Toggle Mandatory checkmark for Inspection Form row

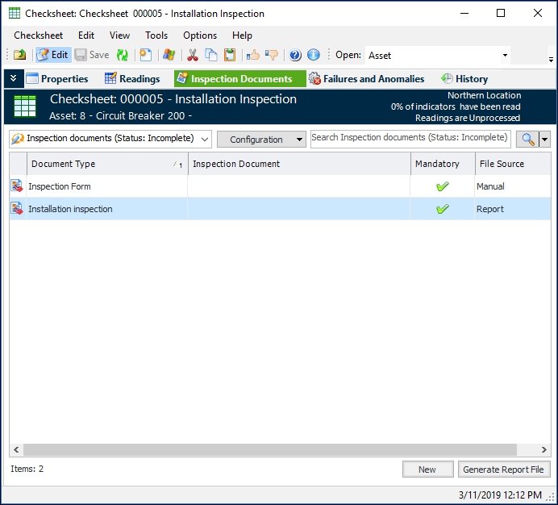coord(442,186)
